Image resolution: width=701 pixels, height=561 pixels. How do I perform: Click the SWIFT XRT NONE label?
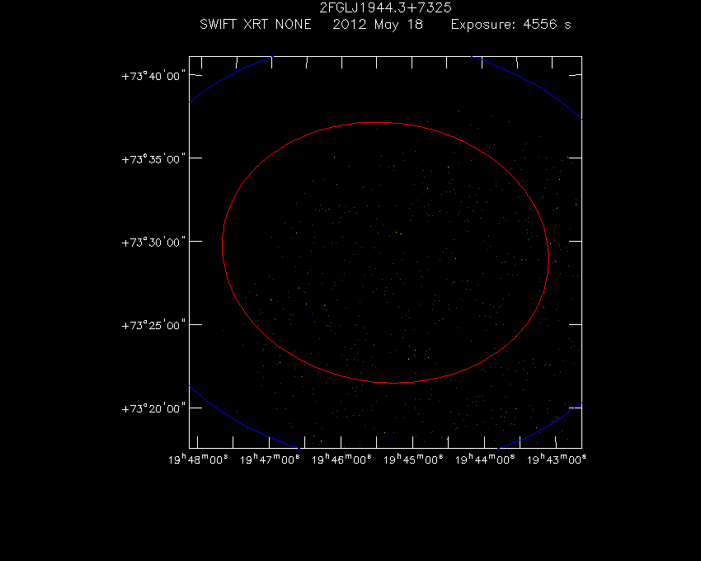tap(256, 24)
